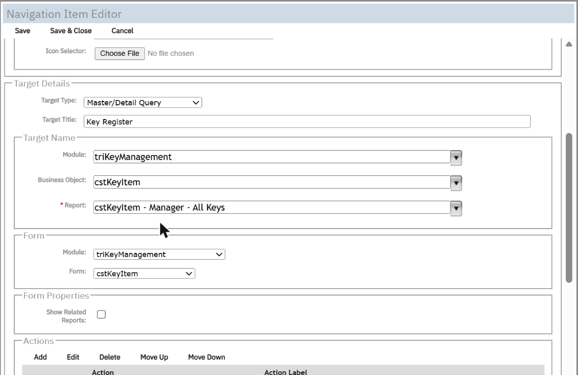
Task: Cancel the Navigation Item Editor
Action: click(x=122, y=31)
